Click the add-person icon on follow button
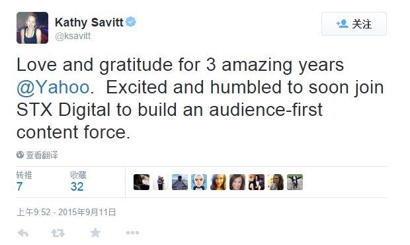 (342, 24)
